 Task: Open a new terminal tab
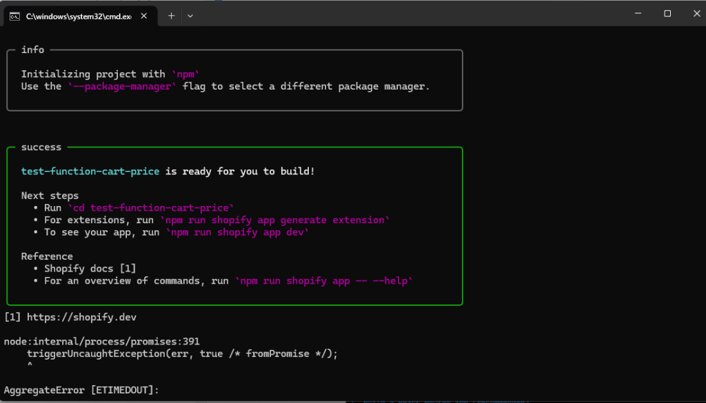pyautogui.click(x=172, y=16)
